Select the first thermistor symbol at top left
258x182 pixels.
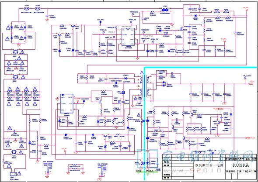tap(27, 8)
